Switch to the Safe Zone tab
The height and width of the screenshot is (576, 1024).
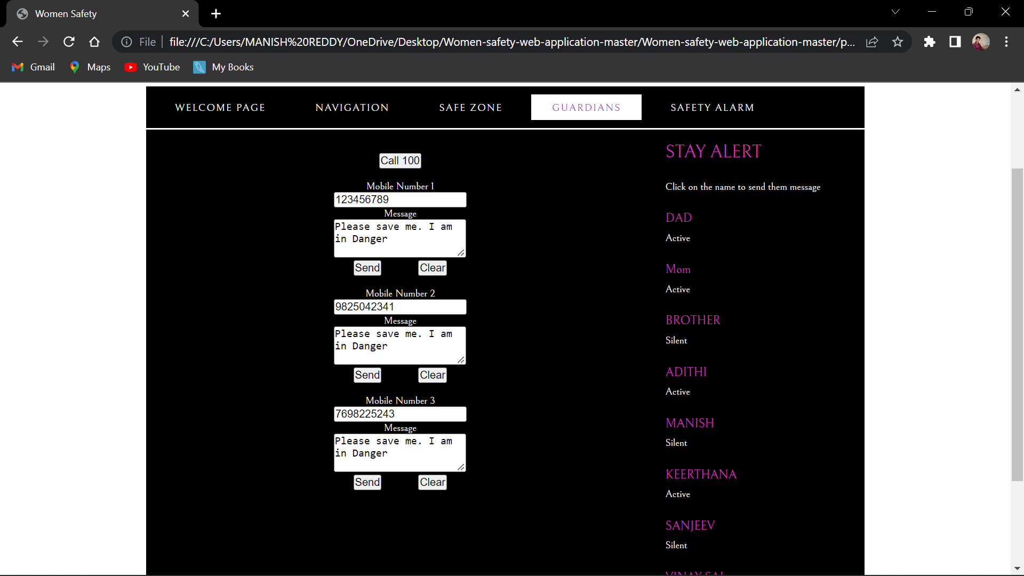[470, 107]
